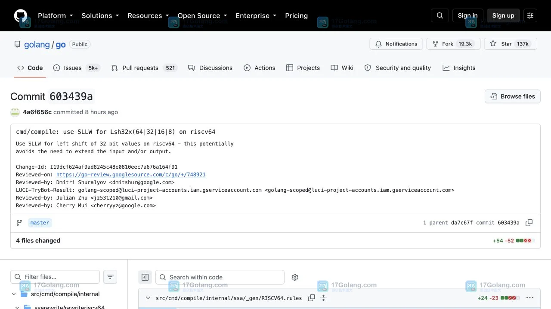Click the repository icon beside golang/go
This screenshot has width=551, height=309.
(x=17, y=45)
